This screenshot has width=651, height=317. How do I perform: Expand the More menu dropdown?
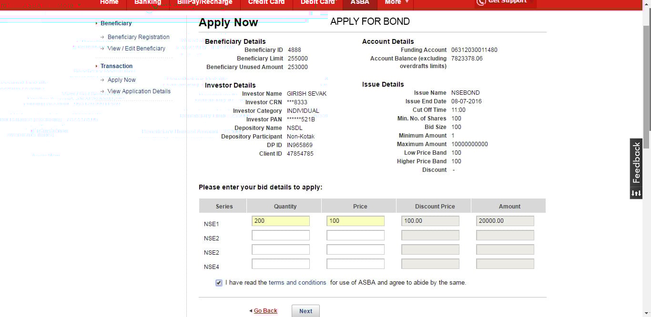(x=396, y=2)
